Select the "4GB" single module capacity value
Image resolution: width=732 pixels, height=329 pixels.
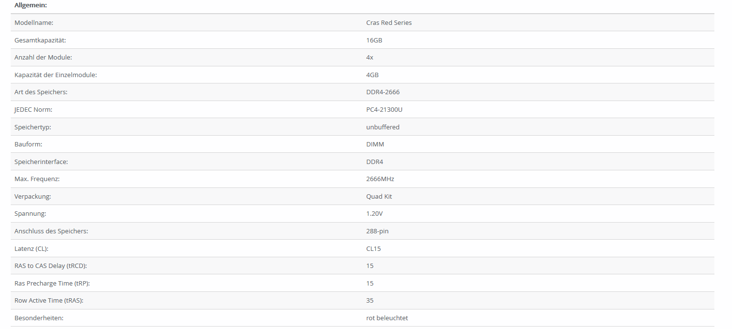pos(372,75)
